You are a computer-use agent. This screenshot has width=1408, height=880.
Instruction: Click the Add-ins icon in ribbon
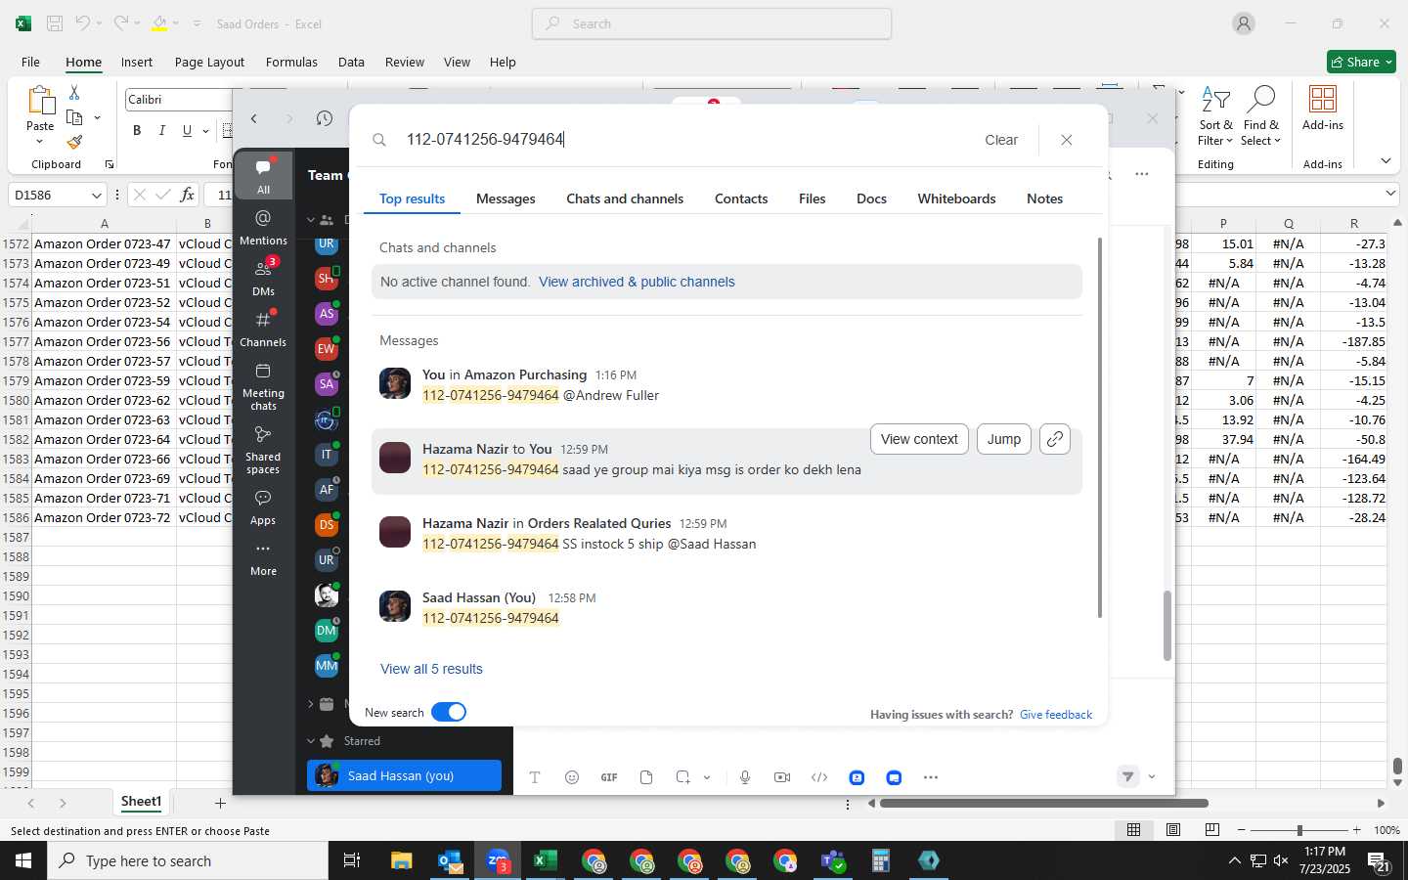point(1323,108)
